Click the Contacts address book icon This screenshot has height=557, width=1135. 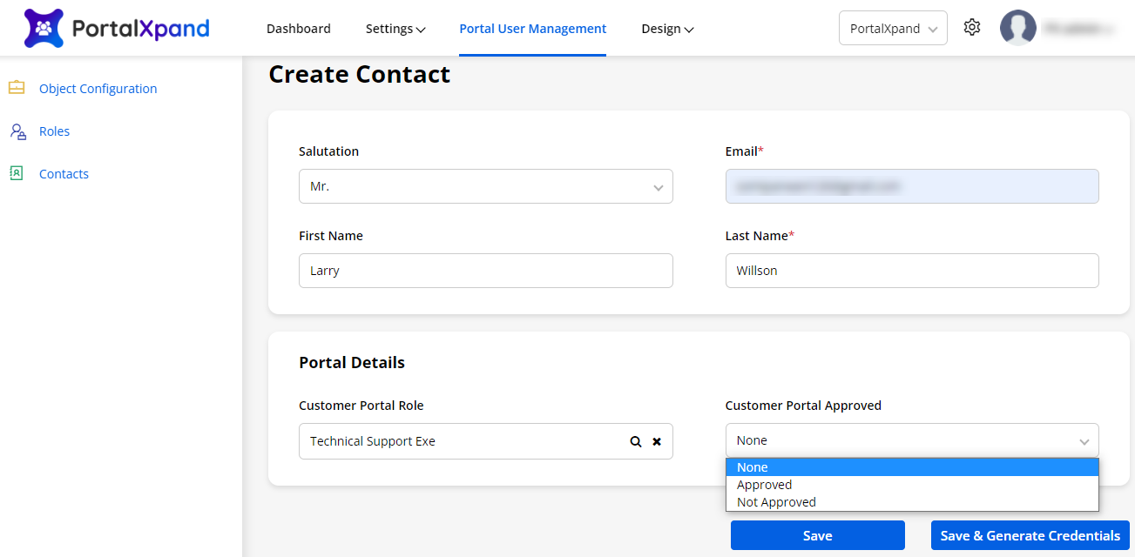tap(17, 173)
